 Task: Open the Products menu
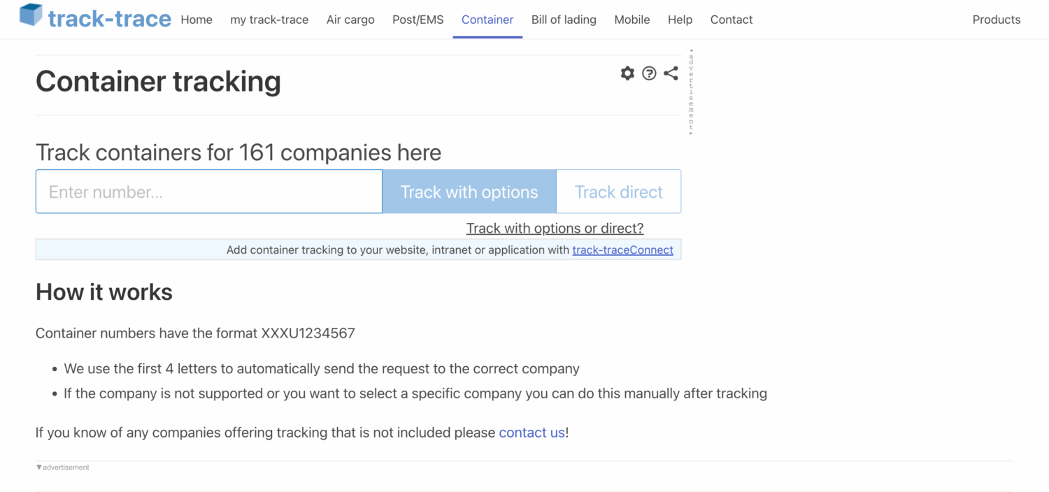point(997,20)
